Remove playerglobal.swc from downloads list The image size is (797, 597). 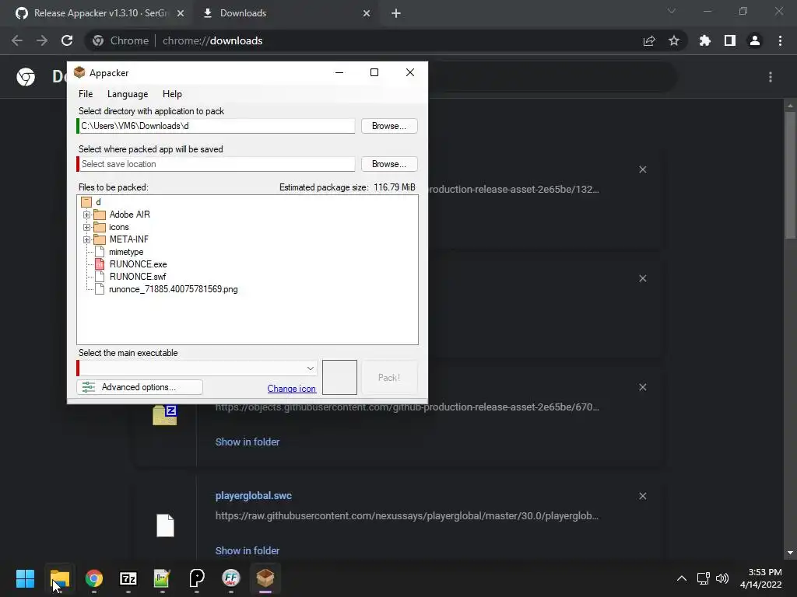point(642,496)
